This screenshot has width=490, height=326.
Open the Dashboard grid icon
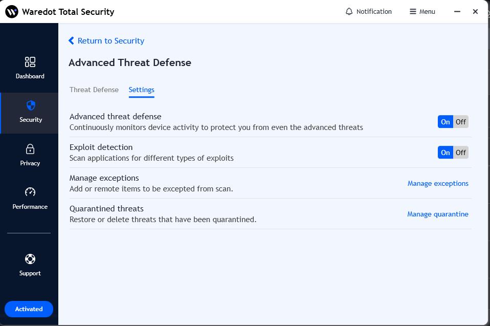[30, 62]
